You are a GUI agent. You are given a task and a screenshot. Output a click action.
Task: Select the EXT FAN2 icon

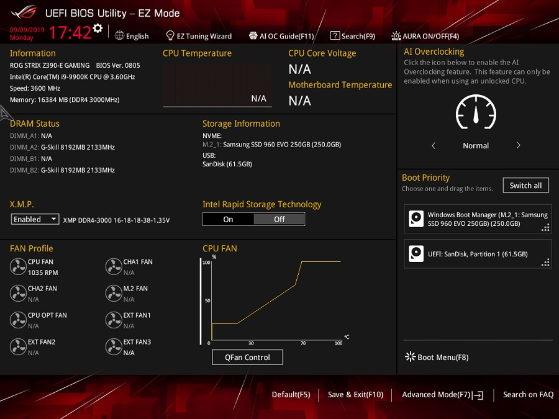click(18, 346)
